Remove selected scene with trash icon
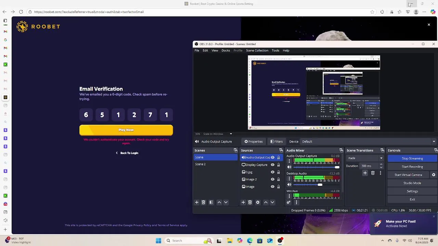The image size is (438, 246). (x=203, y=202)
